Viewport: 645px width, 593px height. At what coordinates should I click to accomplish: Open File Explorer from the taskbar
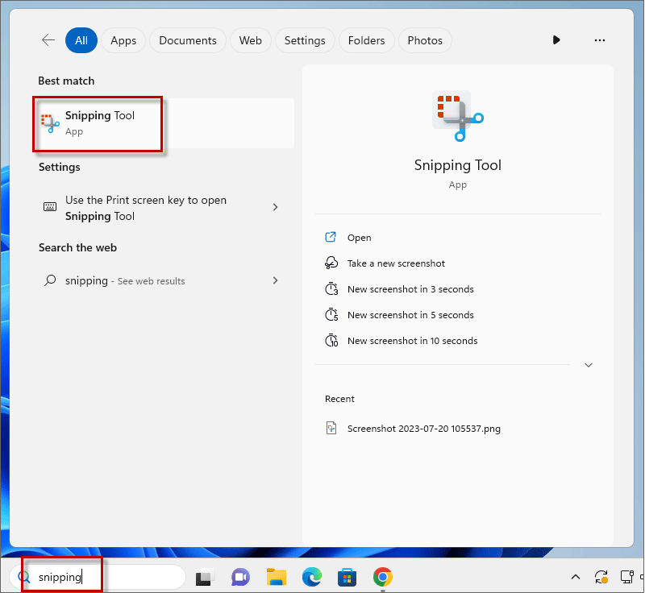277,577
